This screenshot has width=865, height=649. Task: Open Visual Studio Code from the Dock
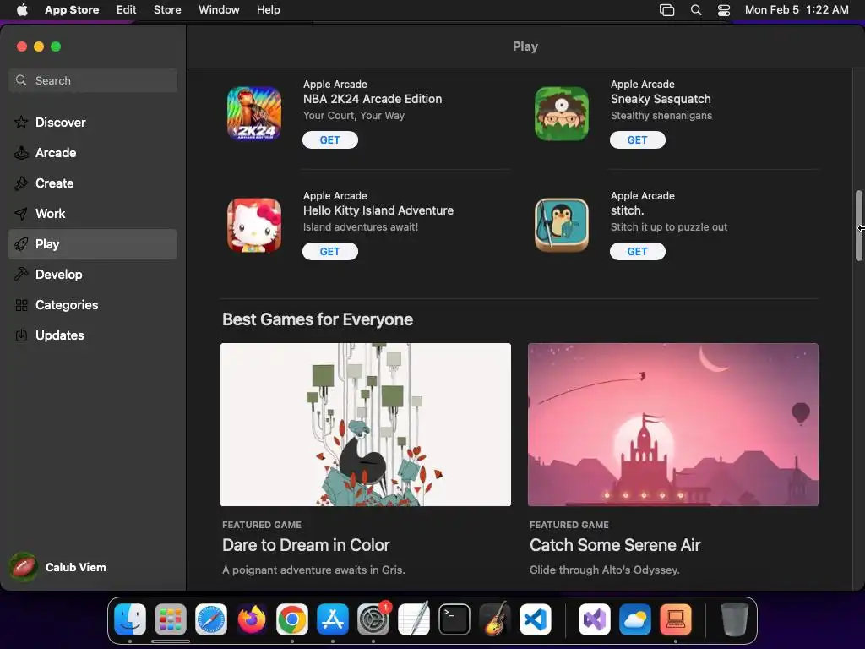click(x=536, y=619)
